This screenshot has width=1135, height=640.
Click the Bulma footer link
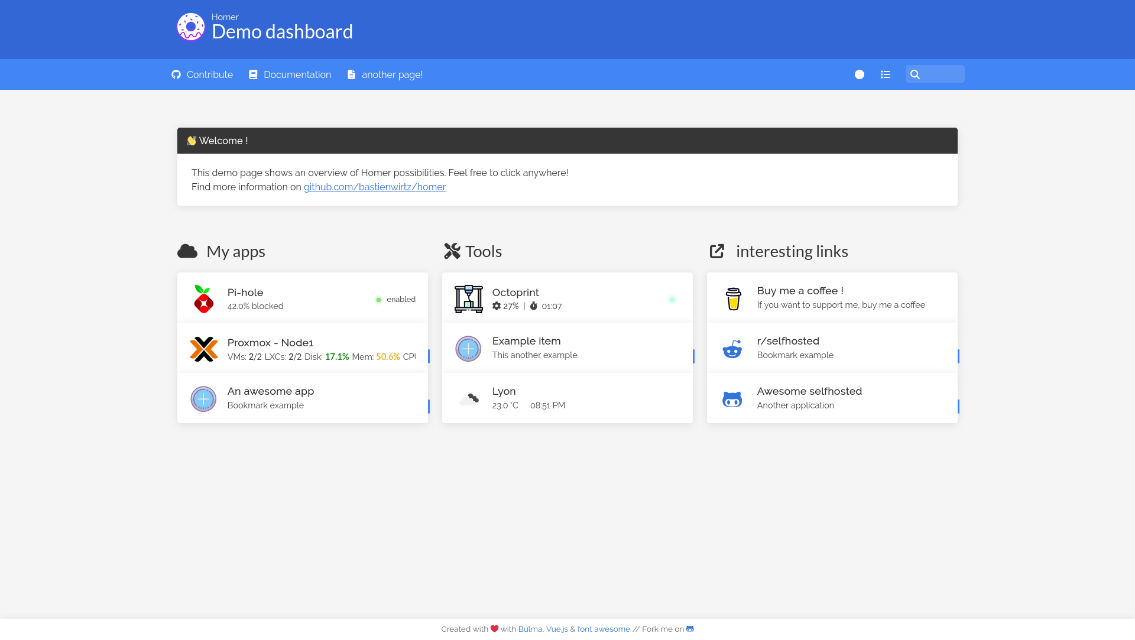click(x=530, y=629)
